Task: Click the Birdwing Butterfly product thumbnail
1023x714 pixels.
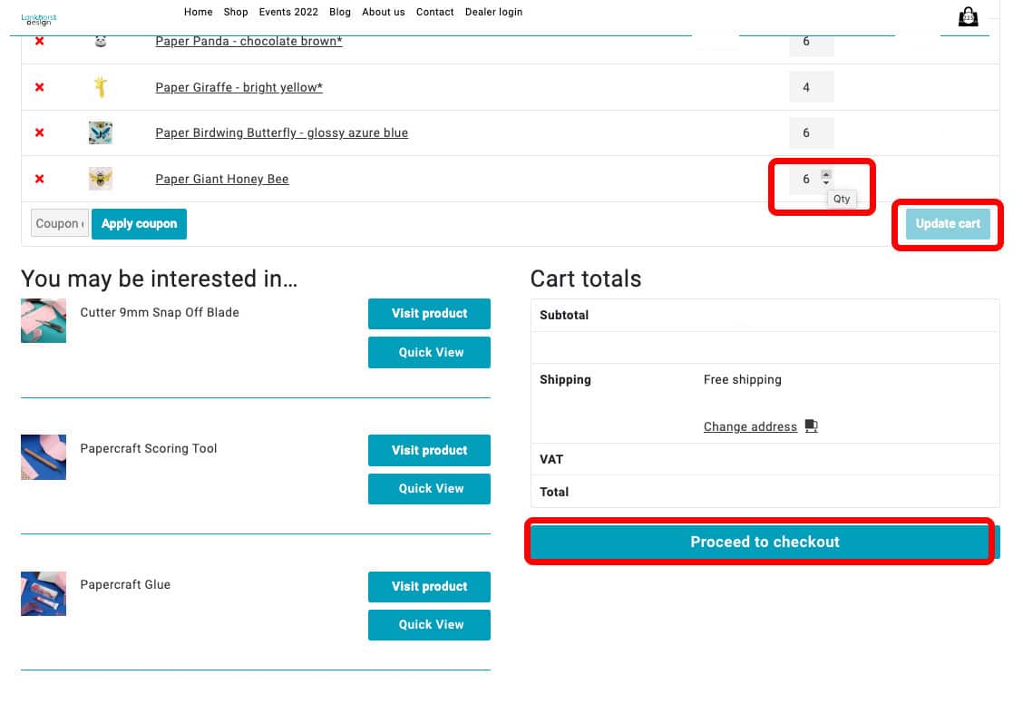Action: (101, 133)
